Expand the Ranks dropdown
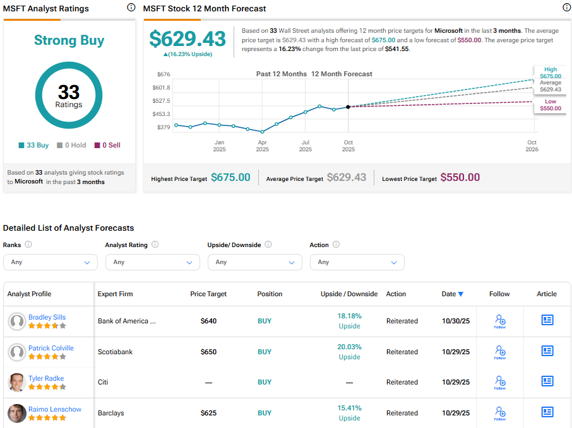 point(51,262)
